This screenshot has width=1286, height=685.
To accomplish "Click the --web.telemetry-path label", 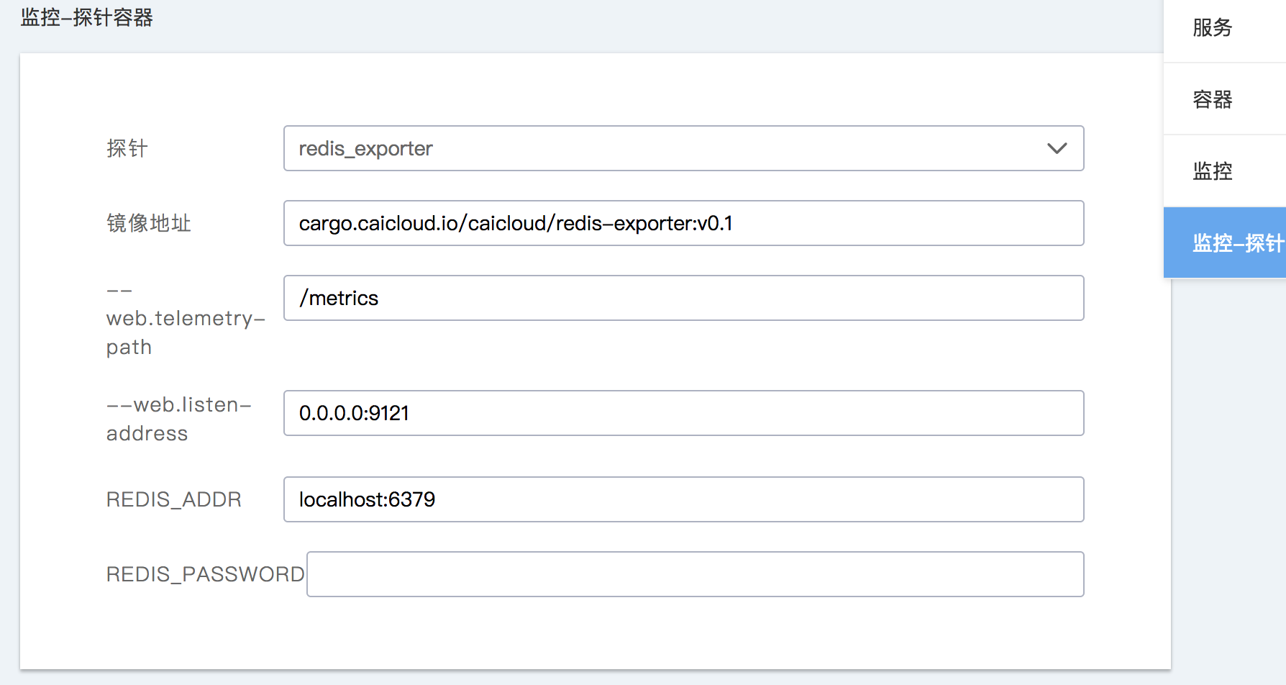I will [185, 319].
